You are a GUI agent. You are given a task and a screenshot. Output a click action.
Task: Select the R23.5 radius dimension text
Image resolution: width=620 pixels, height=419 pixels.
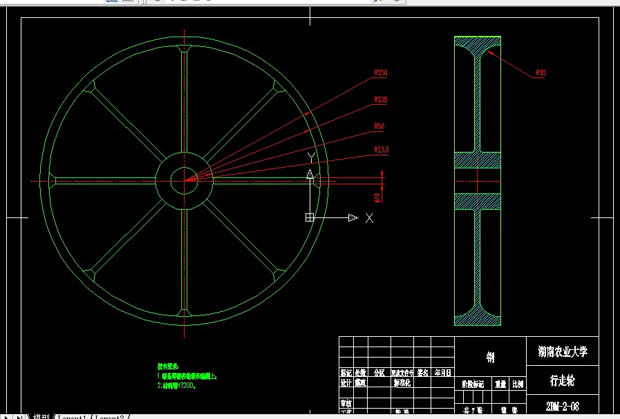[382, 150]
